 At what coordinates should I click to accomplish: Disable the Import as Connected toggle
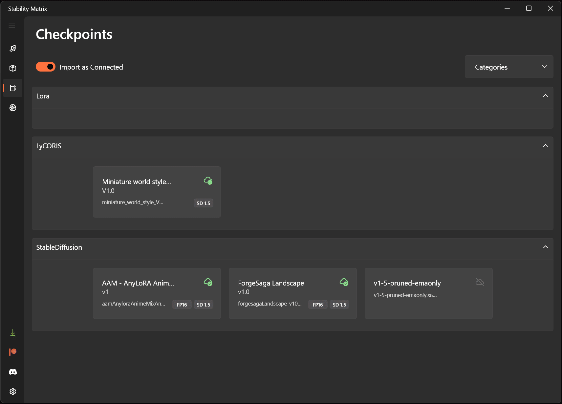[x=46, y=66]
